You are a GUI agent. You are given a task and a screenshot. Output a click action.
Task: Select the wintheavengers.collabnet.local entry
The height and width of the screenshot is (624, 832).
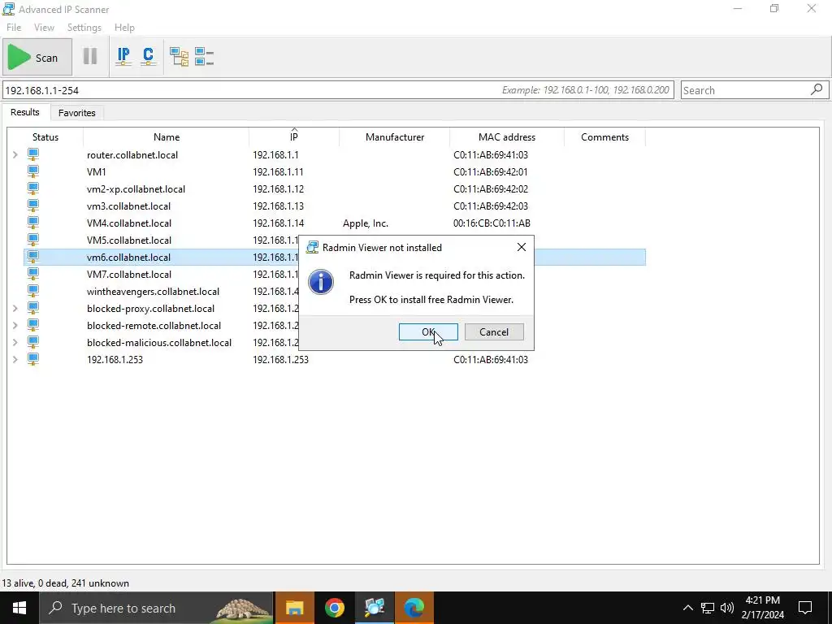pos(154,292)
